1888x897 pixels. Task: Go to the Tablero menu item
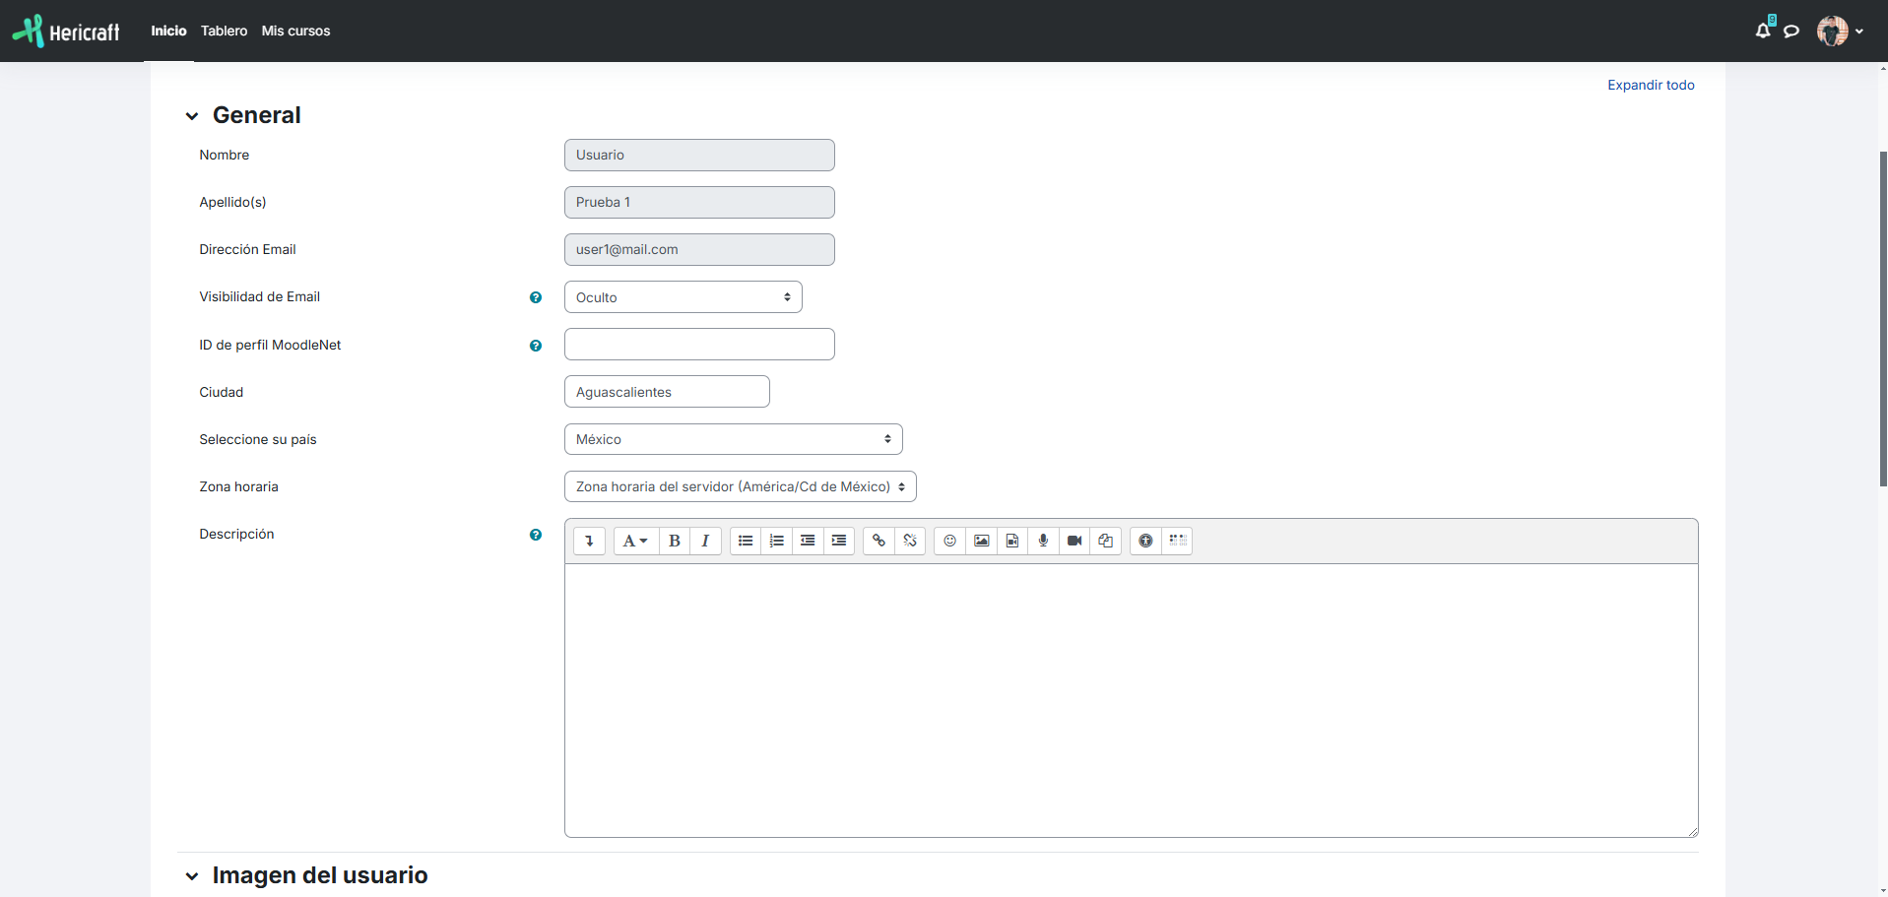pyautogui.click(x=224, y=31)
